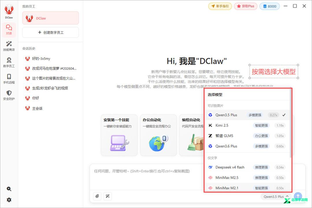Click 办公更强 tag on GLM5
312x208 pixels.
(261, 136)
